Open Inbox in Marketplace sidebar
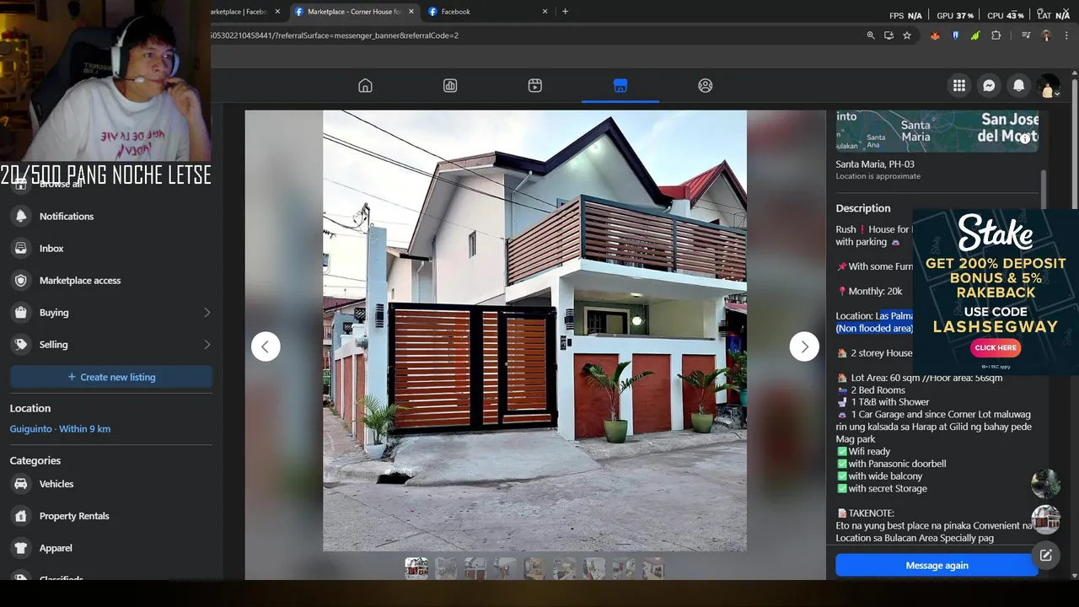 point(111,249)
